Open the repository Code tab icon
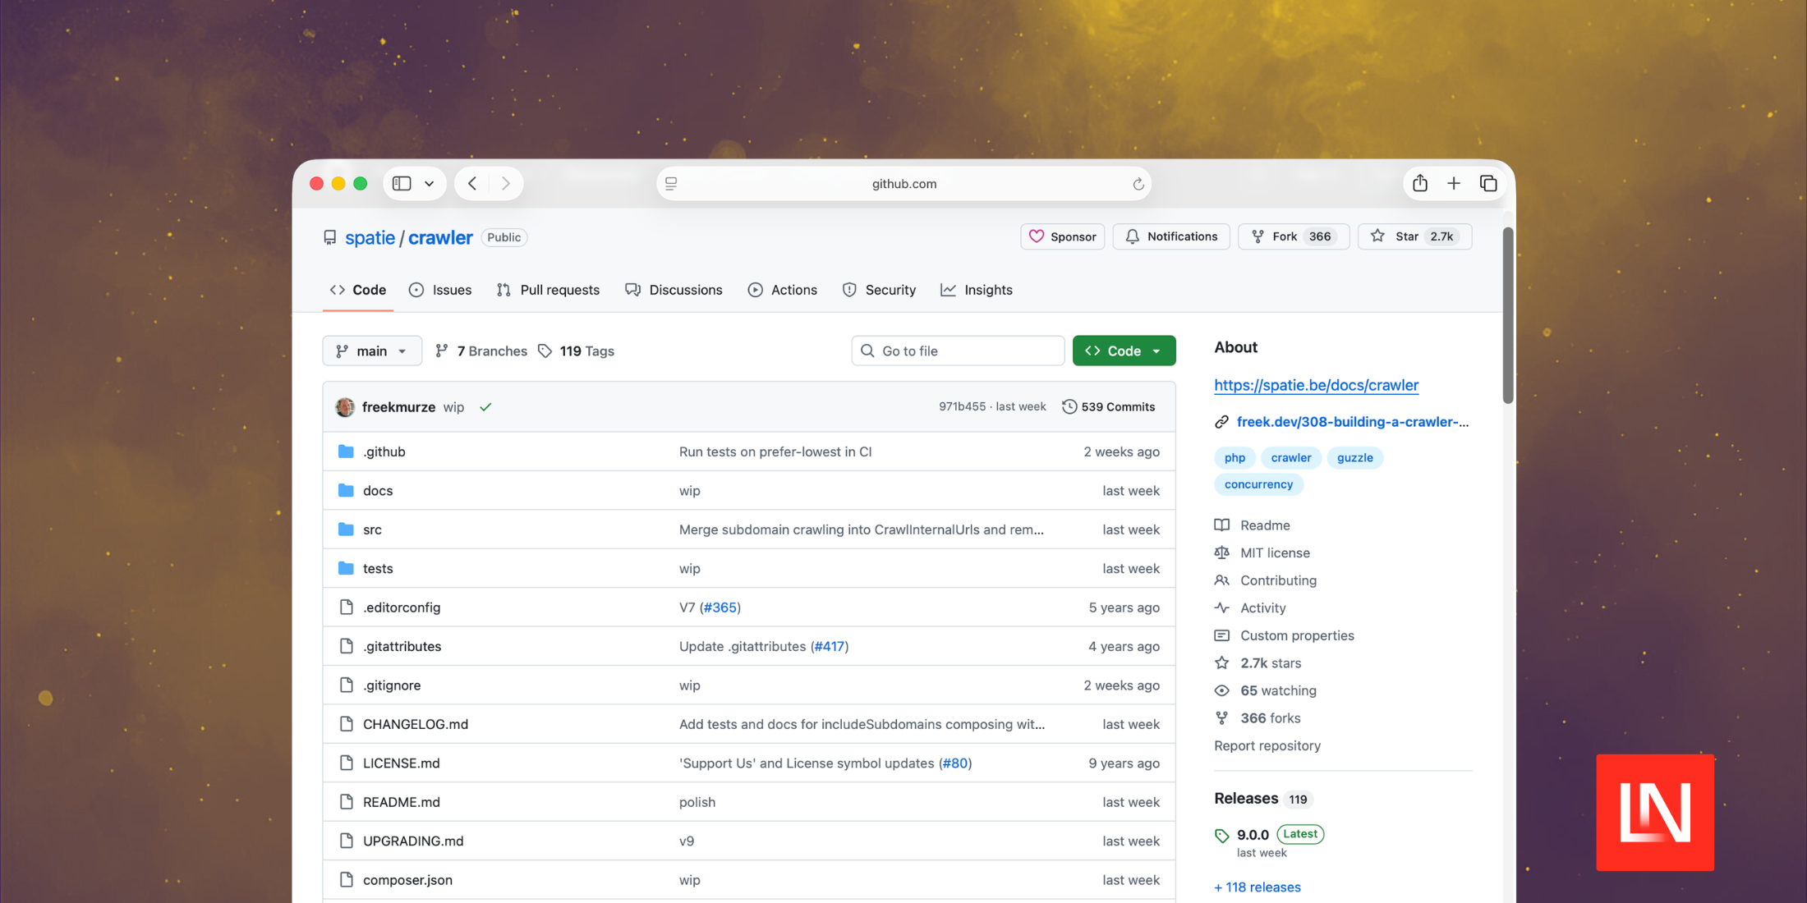This screenshot has width=1807, height=903. [x=338, y=290]
